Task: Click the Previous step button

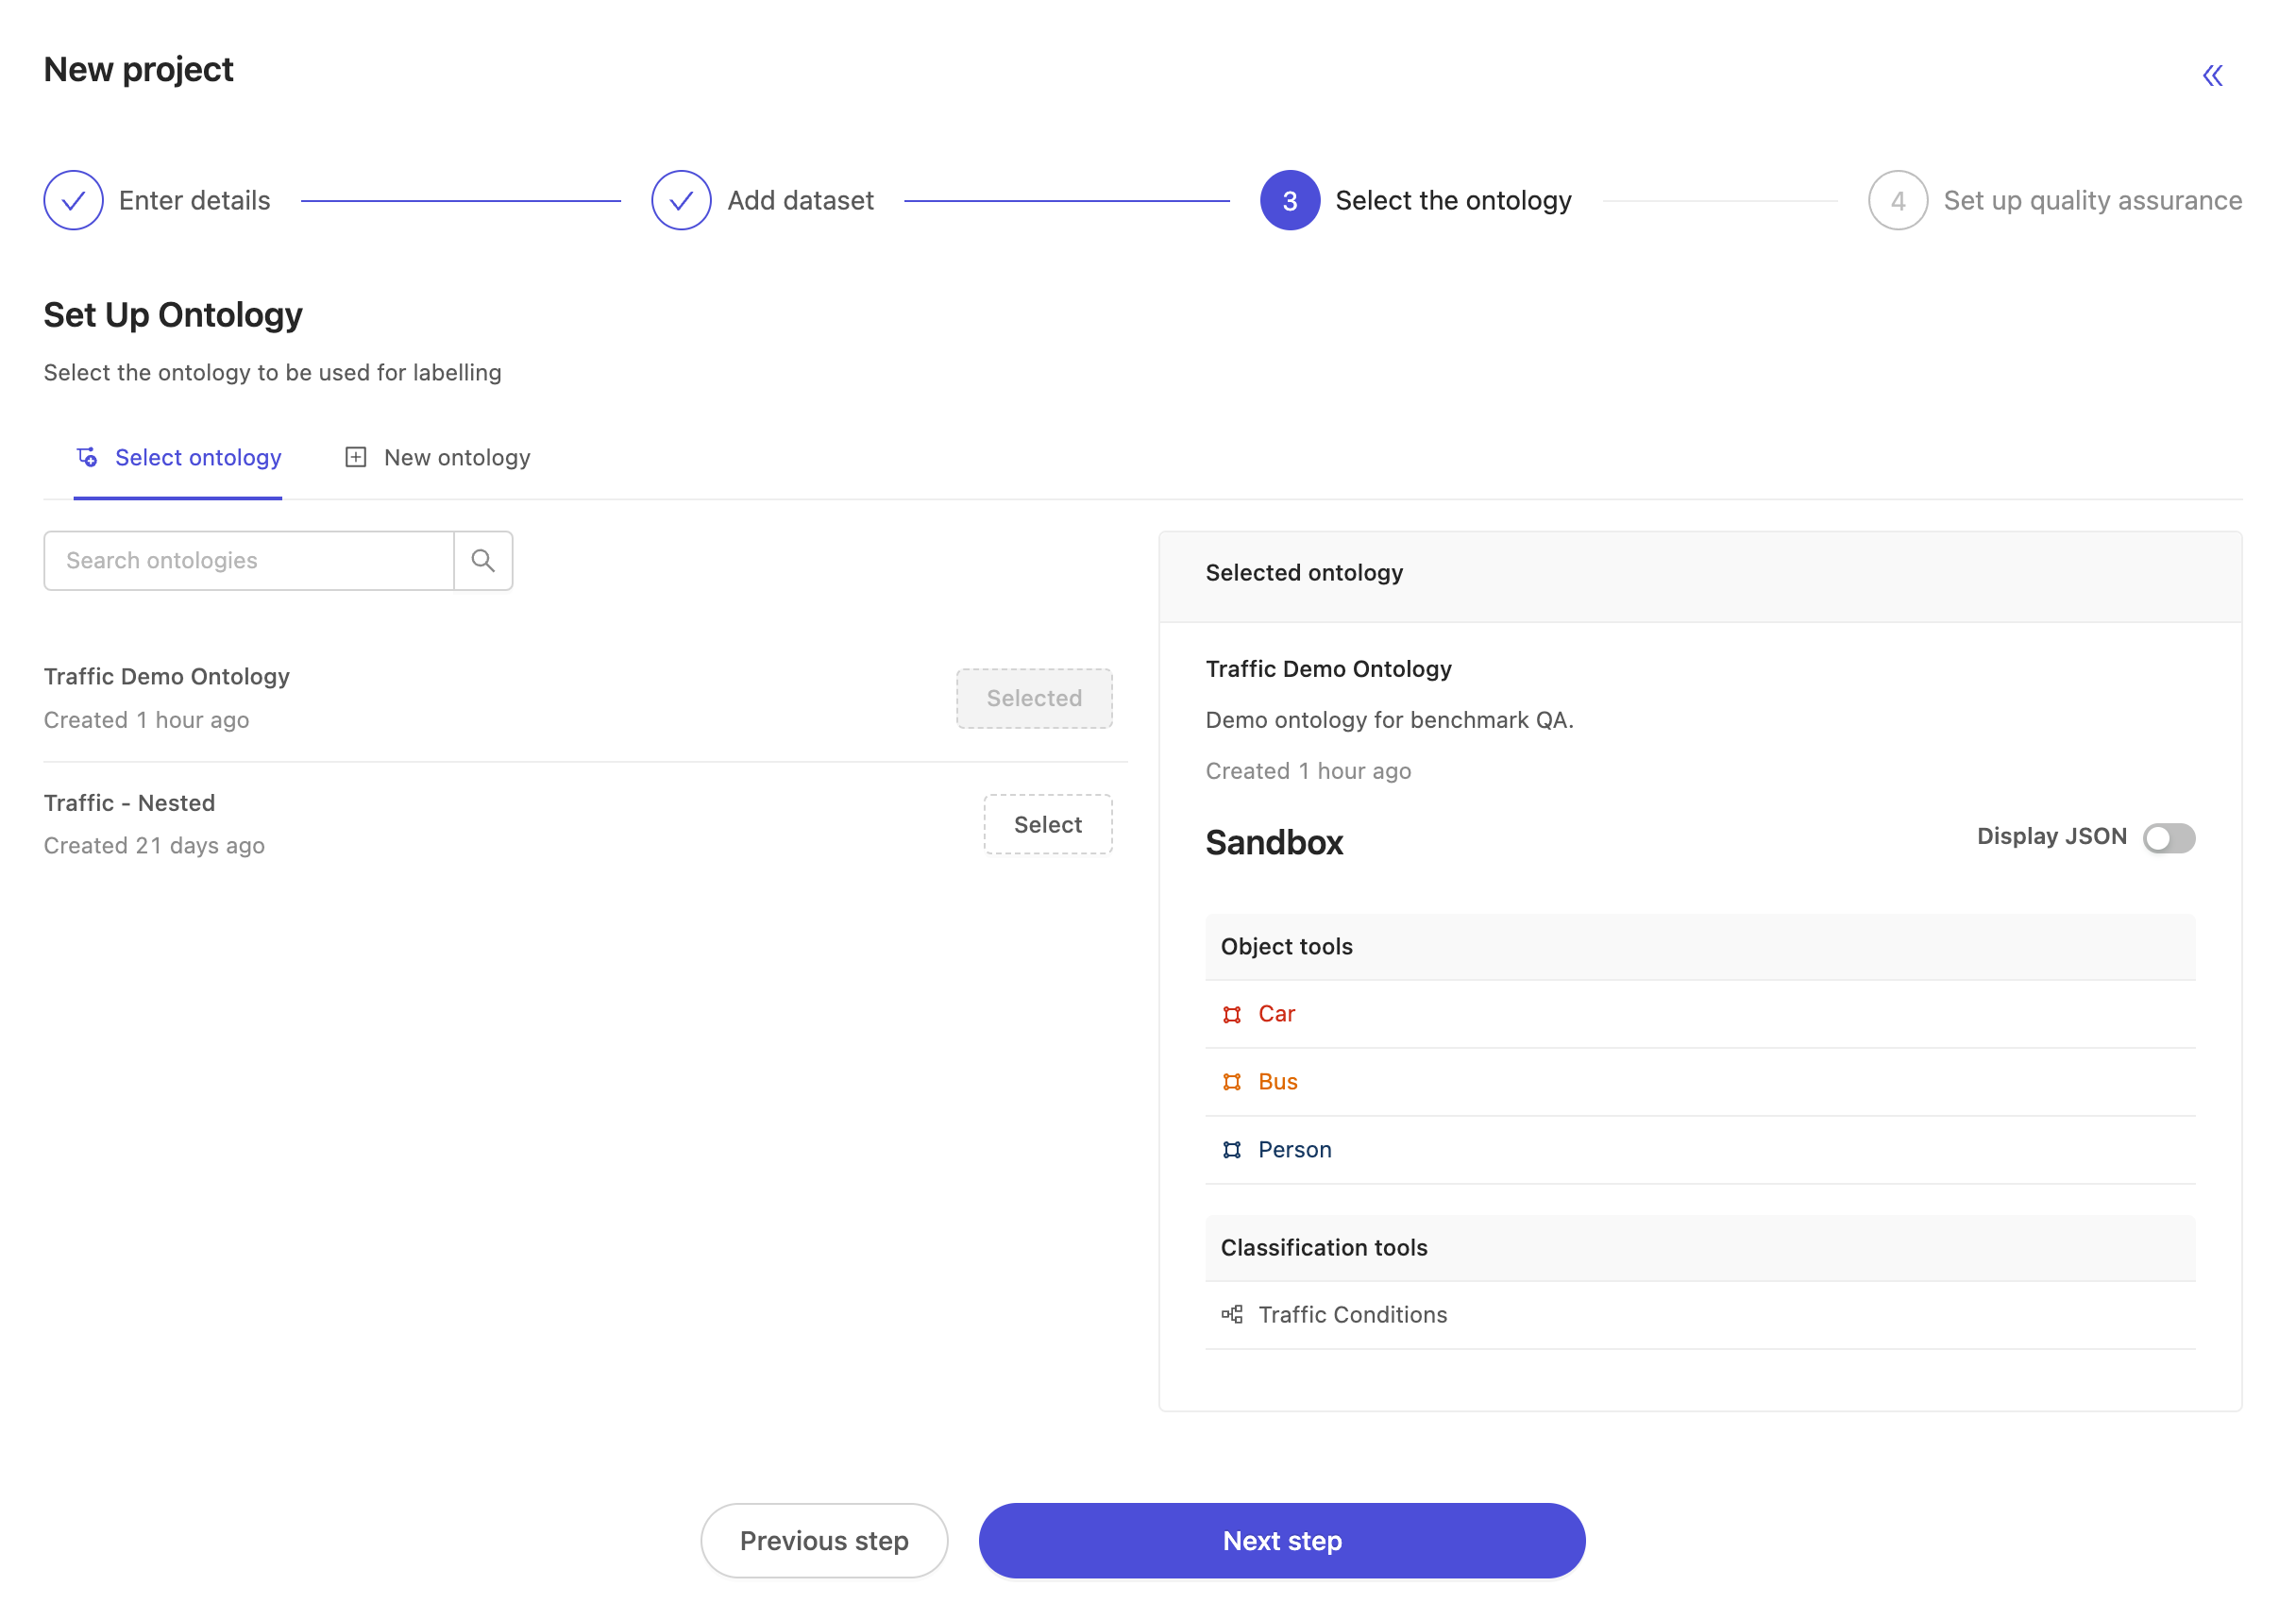Action: point(824,1540)
